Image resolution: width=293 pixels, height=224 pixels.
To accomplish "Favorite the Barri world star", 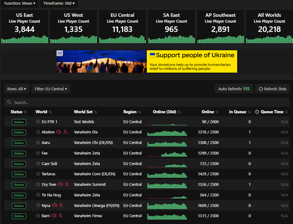I will coord(38,216).
